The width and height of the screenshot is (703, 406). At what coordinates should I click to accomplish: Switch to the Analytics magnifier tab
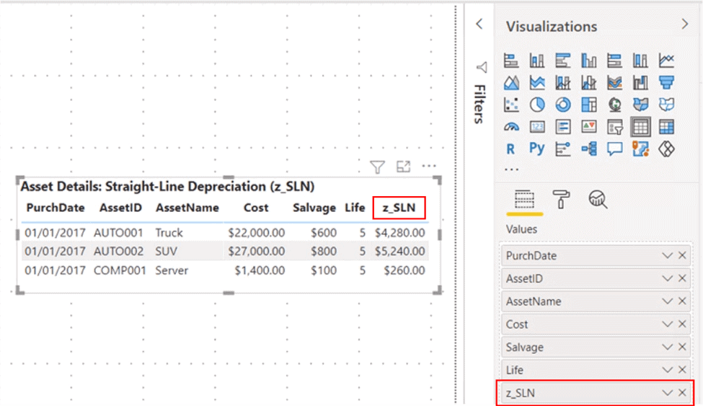[598, 199]
